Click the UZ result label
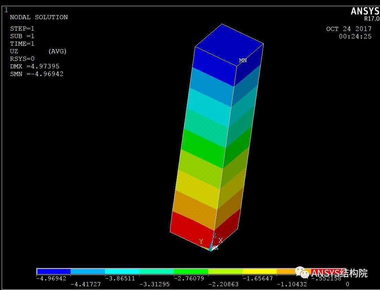This screenshot has height=290, width=380. 14,51
